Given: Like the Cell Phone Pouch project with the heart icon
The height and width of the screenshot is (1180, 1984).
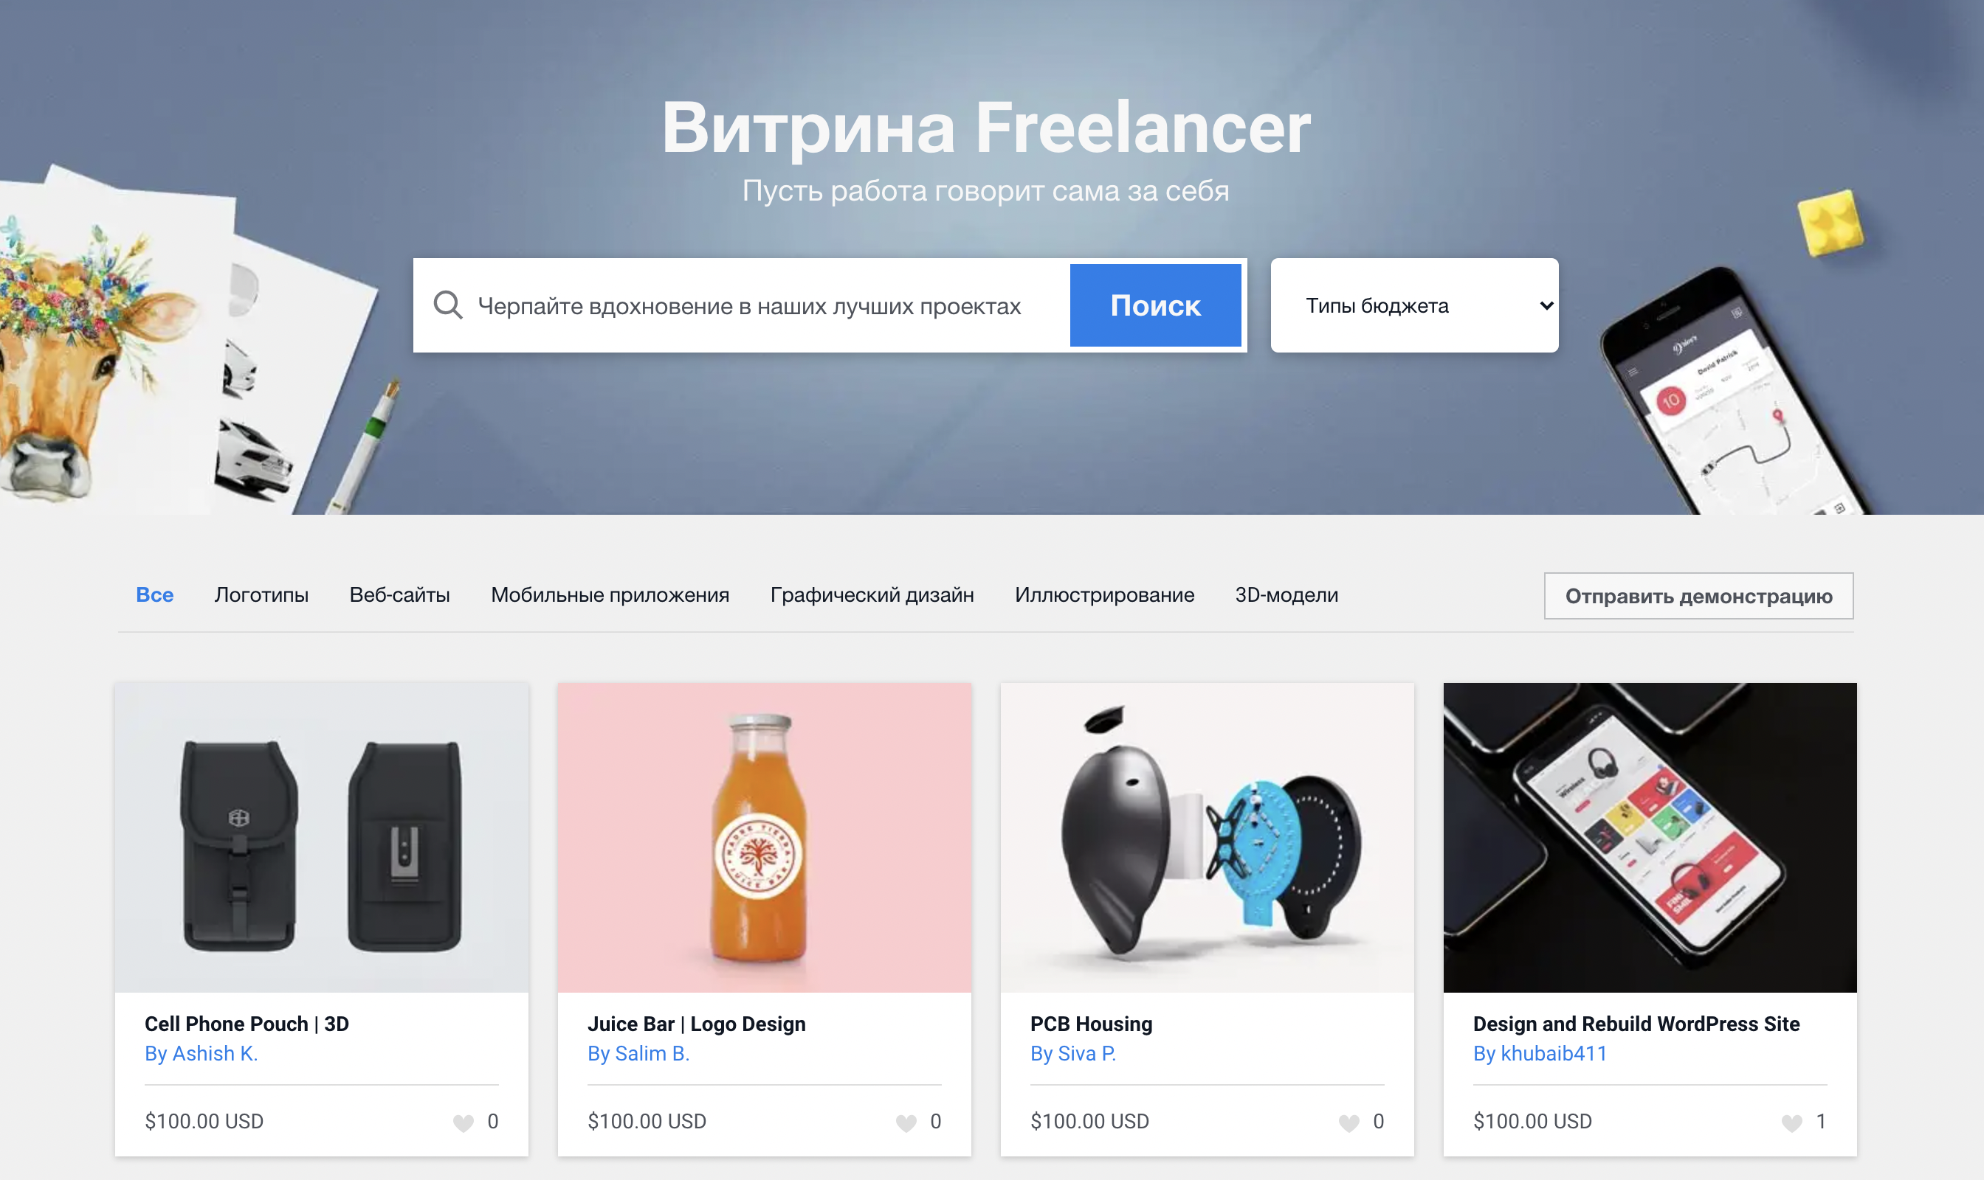Looking at the screenshot, I should coord(464,1122).
